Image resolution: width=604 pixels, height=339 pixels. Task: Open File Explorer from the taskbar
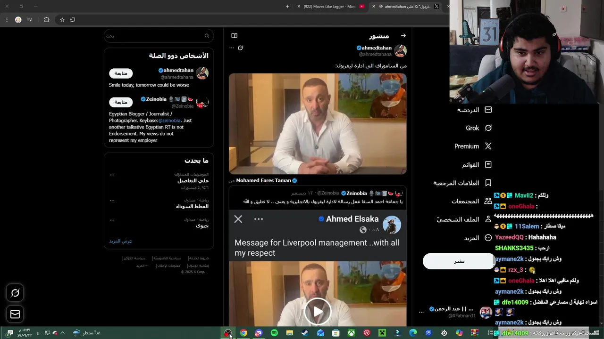pos(290,333)
